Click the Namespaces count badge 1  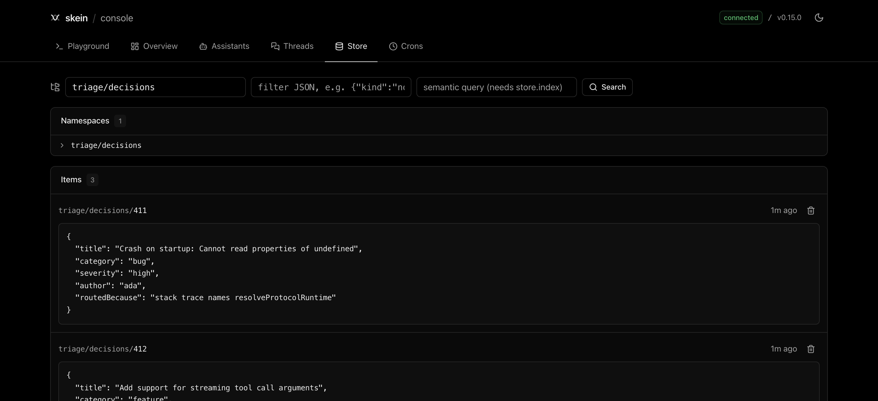coord(120,121)
